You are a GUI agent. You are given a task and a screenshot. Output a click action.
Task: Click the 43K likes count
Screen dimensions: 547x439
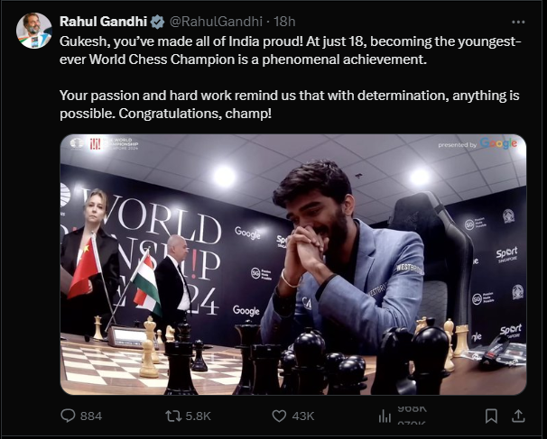(303, 416)
